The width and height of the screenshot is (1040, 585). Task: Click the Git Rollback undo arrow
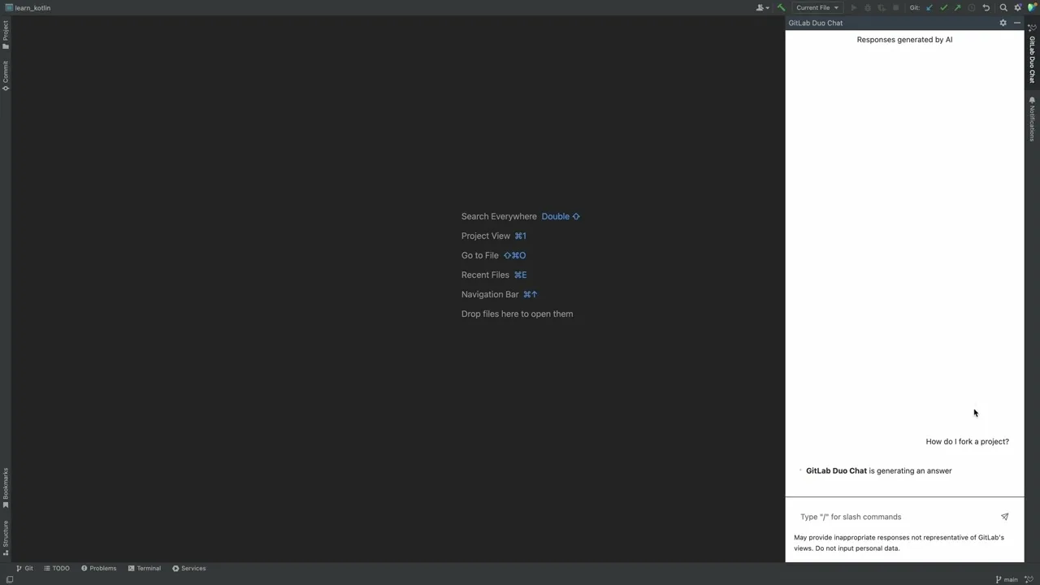coord(986,7)
